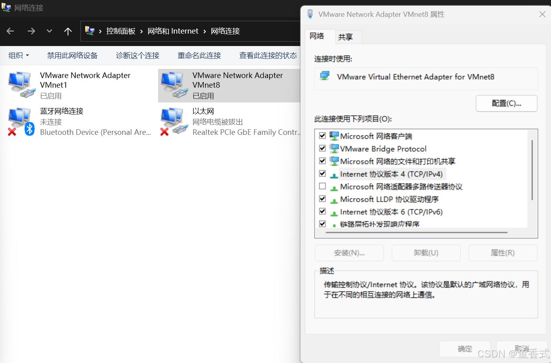Switch to the 网络 tab
This screenshot has height=363, width=551.
[317, 36]
